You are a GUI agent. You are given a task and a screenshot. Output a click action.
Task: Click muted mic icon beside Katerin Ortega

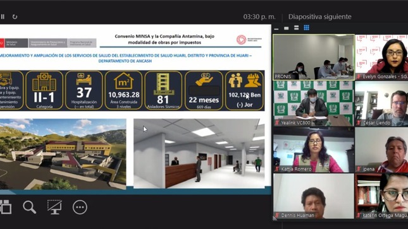(359, 215)
